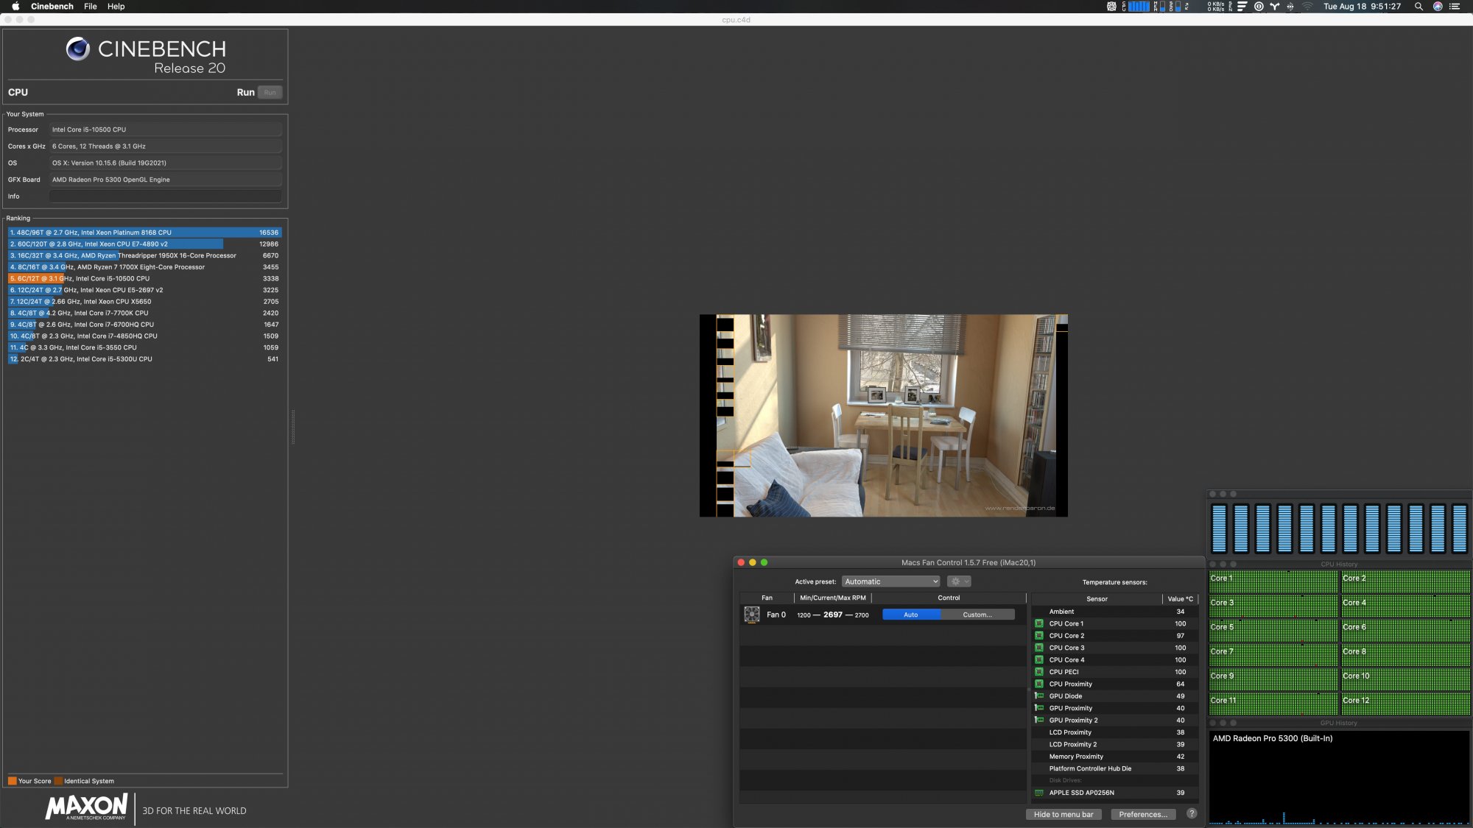The width and height of the screenshot is (1473, 828).
Task: Click Hide to menu bar button
Action: (1064, 814)
